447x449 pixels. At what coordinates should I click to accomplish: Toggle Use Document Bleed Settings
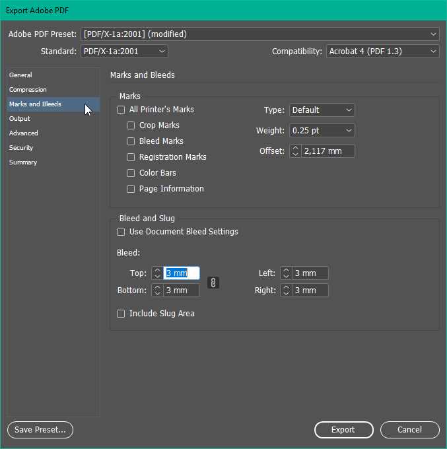point(121,232)
